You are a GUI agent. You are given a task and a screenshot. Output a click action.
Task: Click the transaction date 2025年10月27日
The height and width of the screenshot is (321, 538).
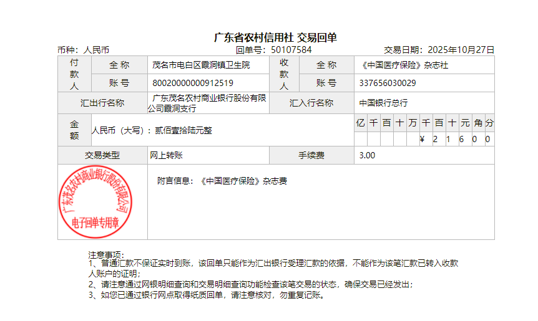pyautogui.click(x=462, y=50)
